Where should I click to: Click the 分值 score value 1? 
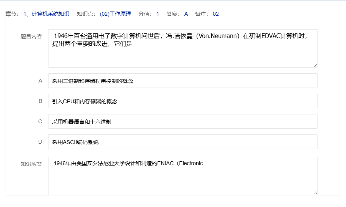point(158,14)
